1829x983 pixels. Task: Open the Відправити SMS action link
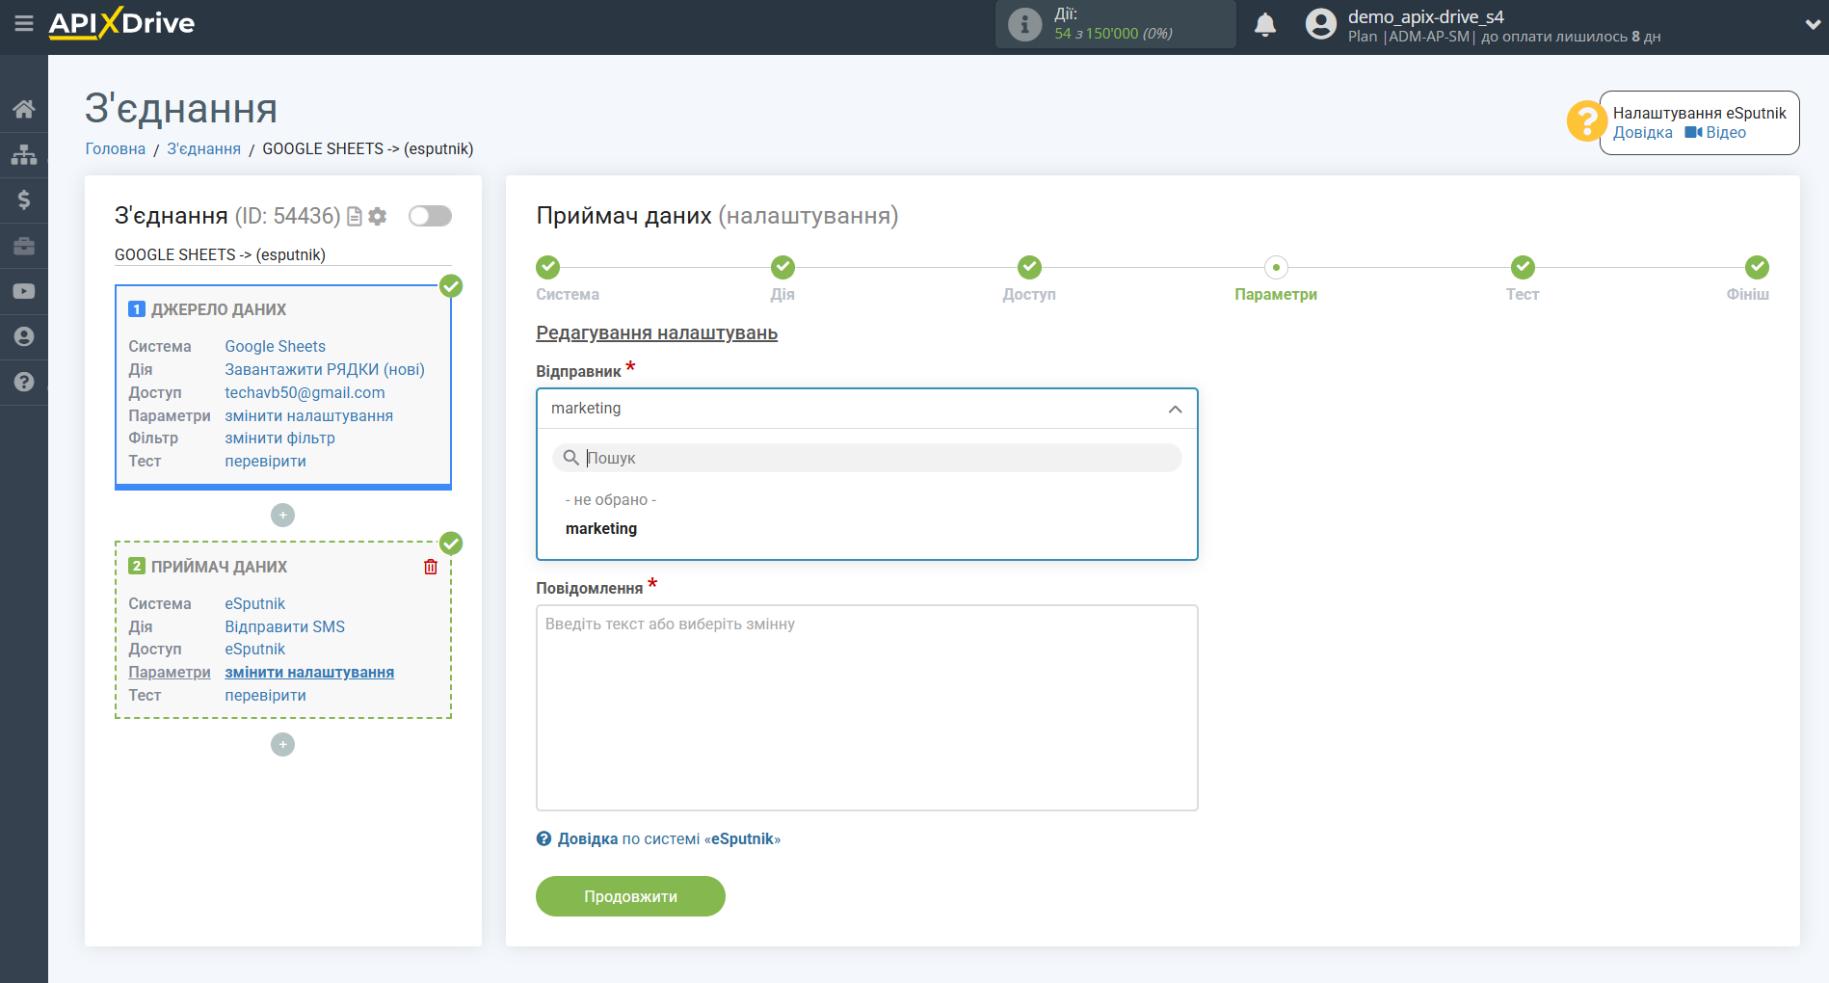284,627
